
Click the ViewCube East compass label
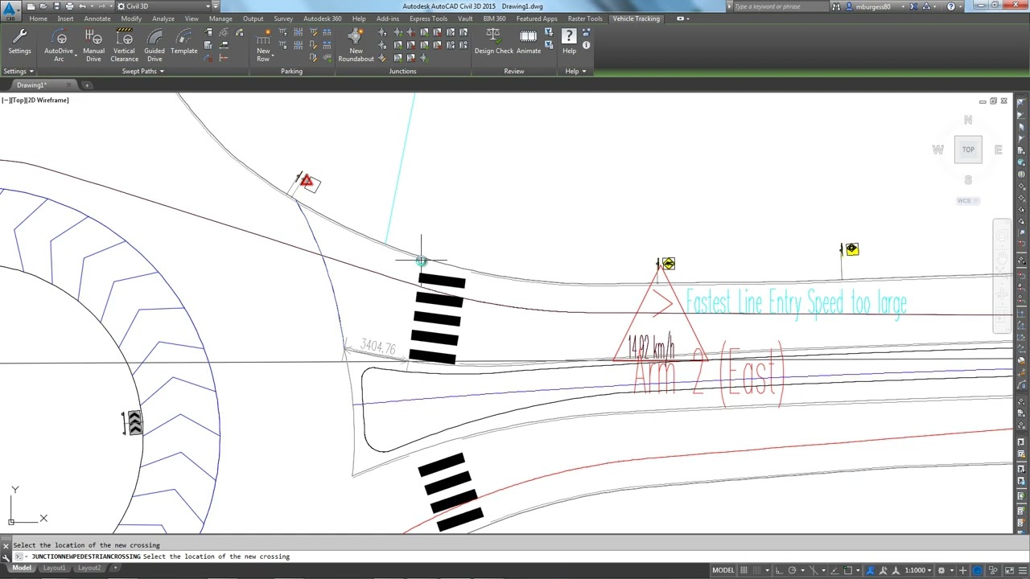(x=999, y=150)
